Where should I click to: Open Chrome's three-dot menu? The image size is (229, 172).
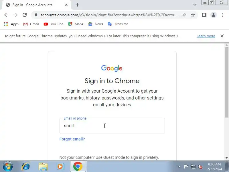[223, 15]
